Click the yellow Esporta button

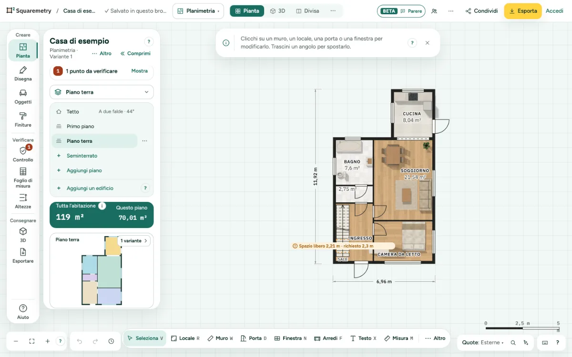(523, 11)
